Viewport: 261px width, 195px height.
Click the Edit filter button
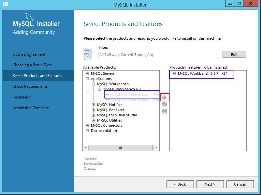234,55
